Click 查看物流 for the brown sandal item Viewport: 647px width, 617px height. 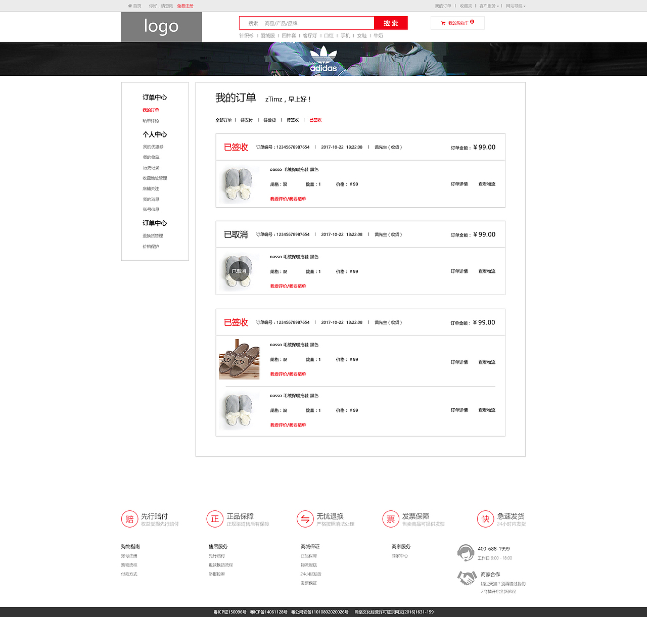tap(487, 362)
